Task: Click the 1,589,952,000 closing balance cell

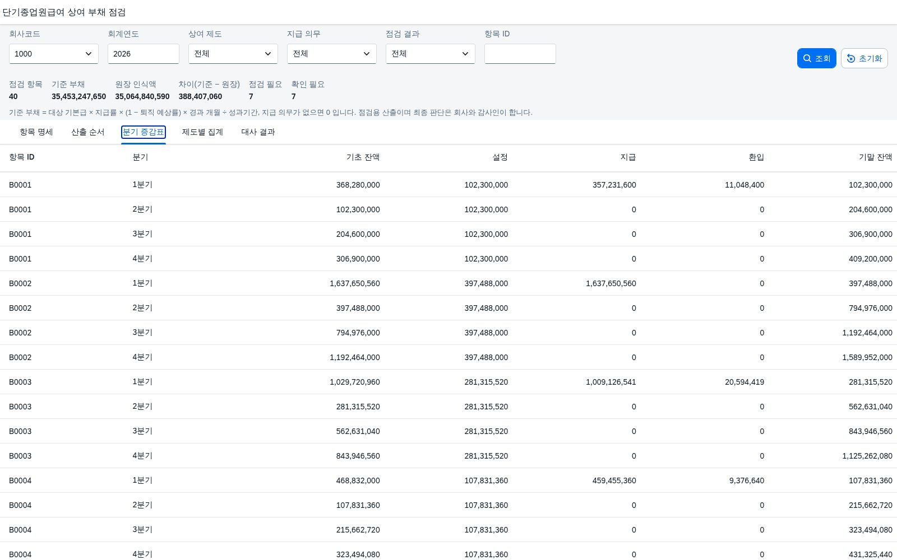Action: [867, 357]
